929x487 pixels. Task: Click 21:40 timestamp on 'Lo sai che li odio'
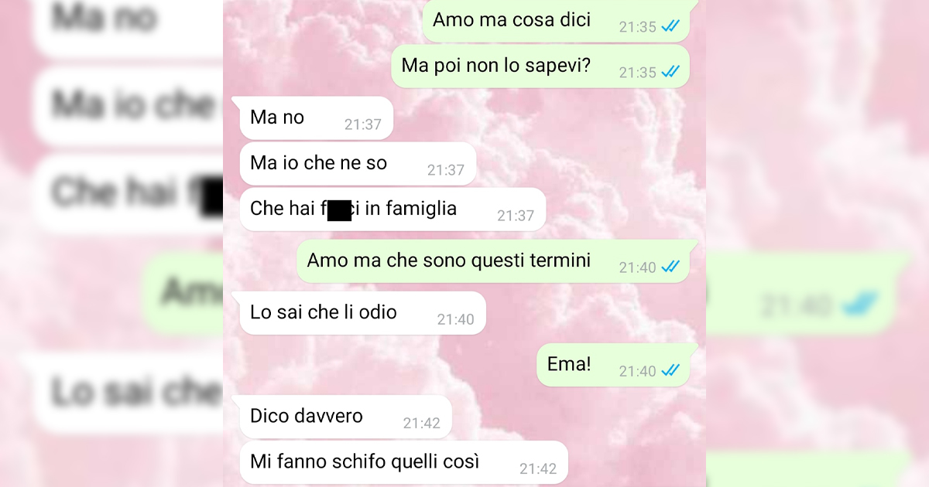[456, 319]
